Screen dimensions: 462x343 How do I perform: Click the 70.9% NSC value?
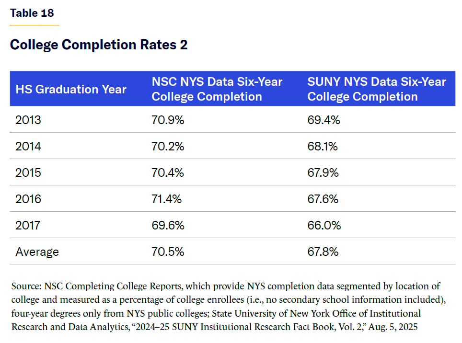[x=168, y=120]
